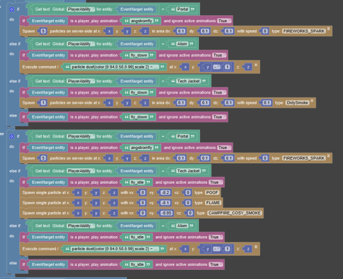Select Event/target entity block in upper final else row
This screenshot has width=343, height=279.
49,117
